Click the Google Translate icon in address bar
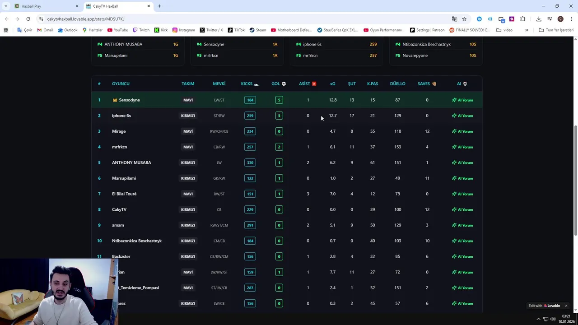 coord(454,19)
